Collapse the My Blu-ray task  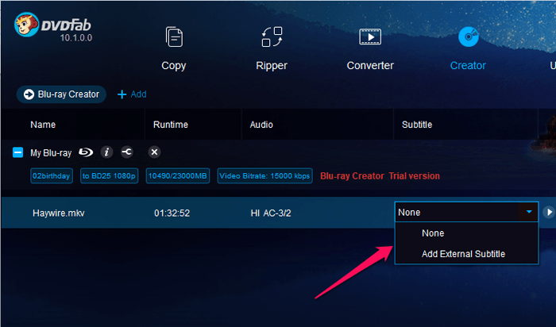(x=17, y=152)
